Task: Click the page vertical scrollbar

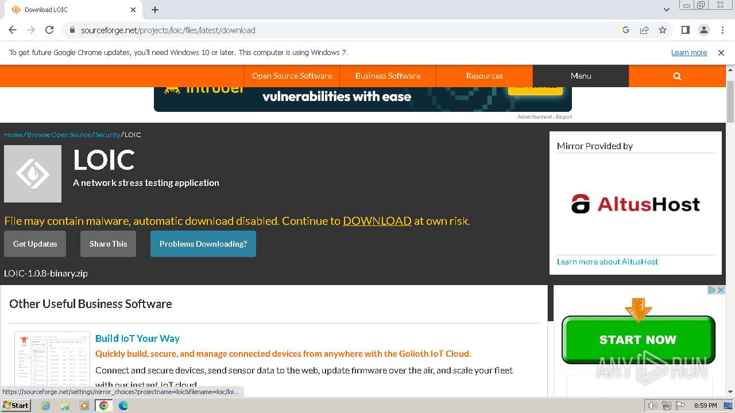Action: click(730, 102)
